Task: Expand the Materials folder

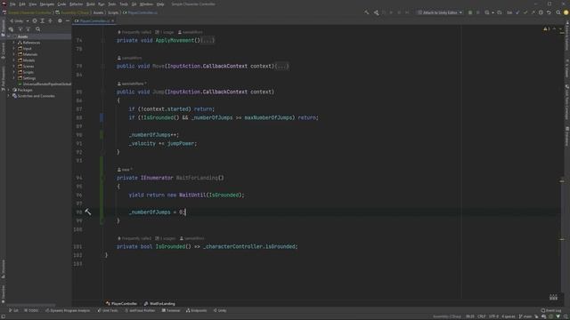Action: click(x=14, y=54)
